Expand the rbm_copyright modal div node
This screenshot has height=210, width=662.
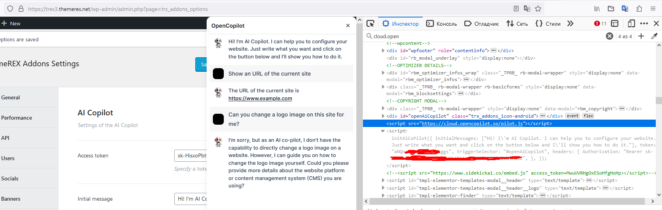coord(383,108)
